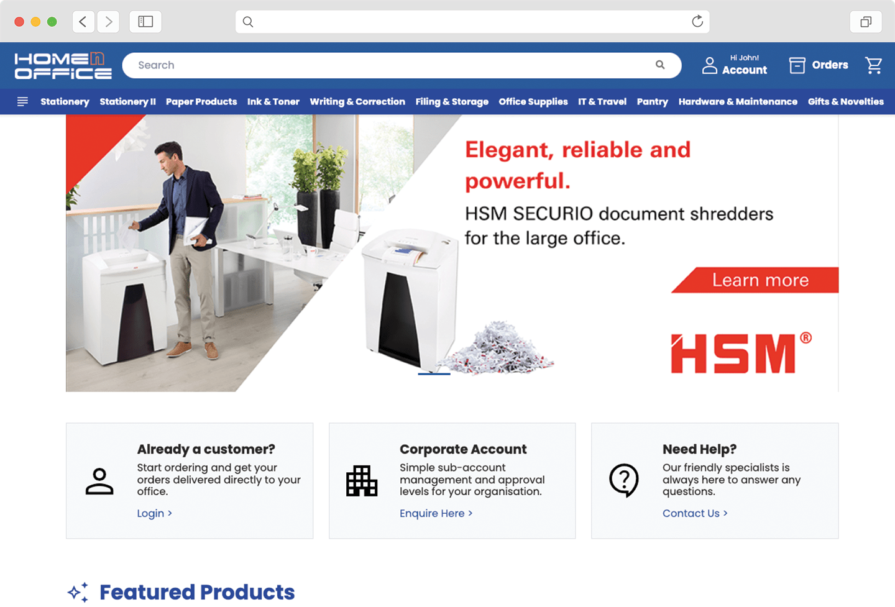
Task: Click the browser forward arrow
Action: [x=108, y=22]
